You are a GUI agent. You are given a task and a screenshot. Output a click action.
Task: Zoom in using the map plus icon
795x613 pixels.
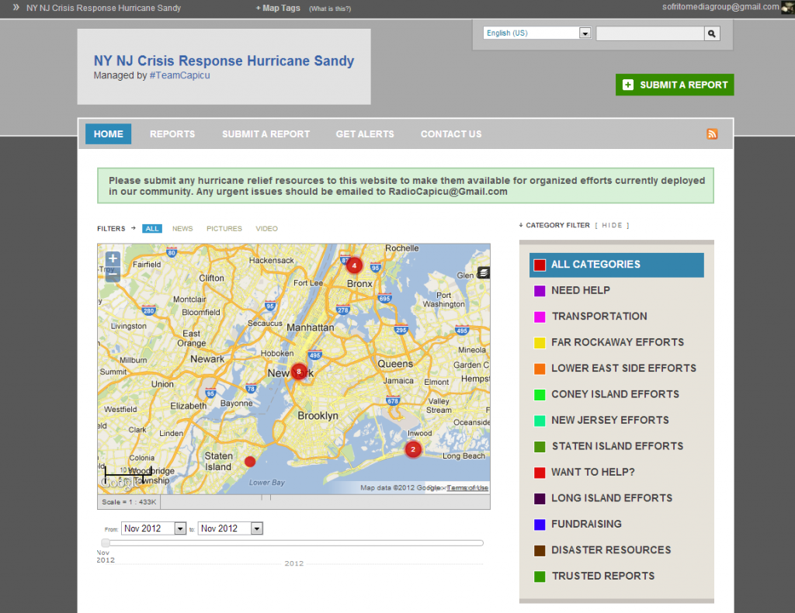(112, 257)
